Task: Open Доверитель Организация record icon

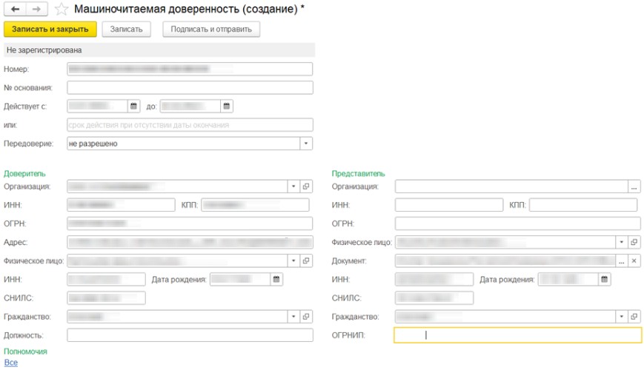Action: [306, 186]
